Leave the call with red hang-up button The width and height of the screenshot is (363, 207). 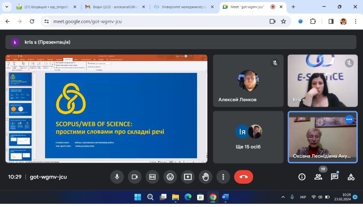[243, 177]
